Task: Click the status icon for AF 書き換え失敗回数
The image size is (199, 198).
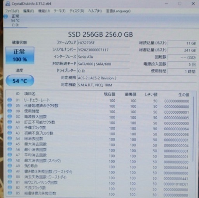Action: 10,171
